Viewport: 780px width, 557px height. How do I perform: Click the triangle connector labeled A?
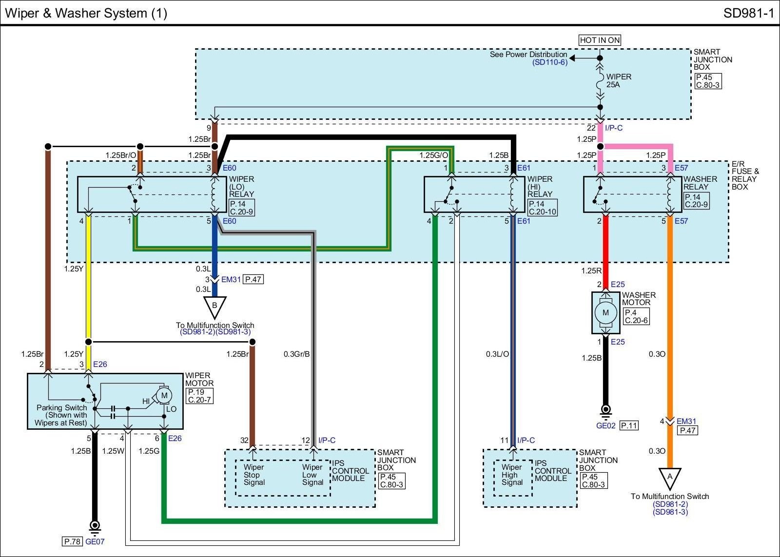click(670, 478)
